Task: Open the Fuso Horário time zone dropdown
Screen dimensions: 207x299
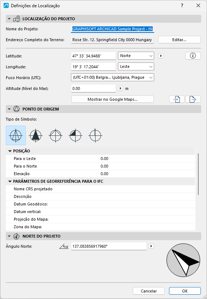Action: coord(113,77)
